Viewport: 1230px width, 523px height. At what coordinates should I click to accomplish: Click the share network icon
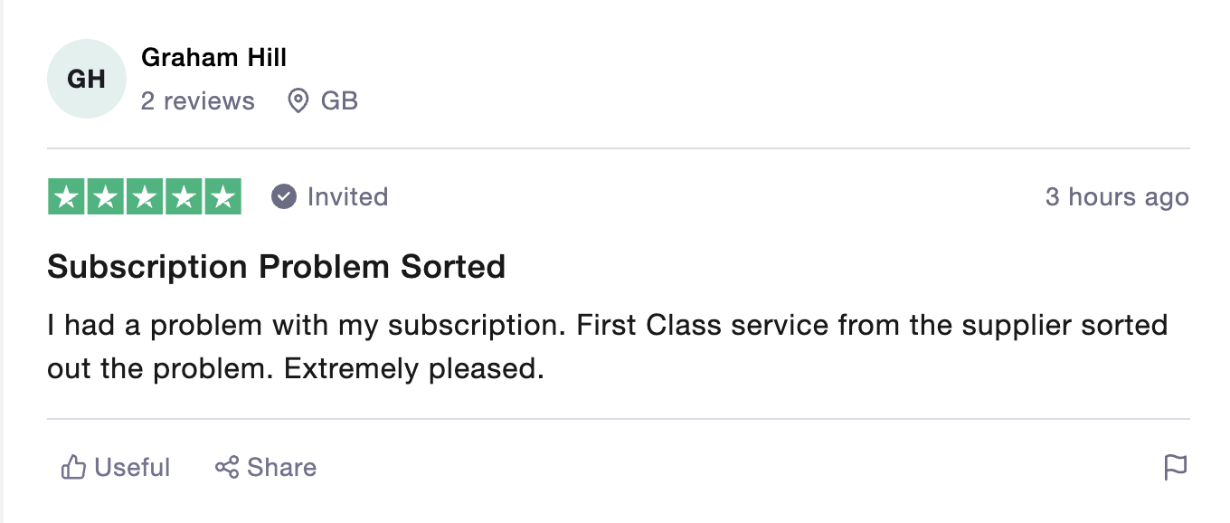(227, 468)
